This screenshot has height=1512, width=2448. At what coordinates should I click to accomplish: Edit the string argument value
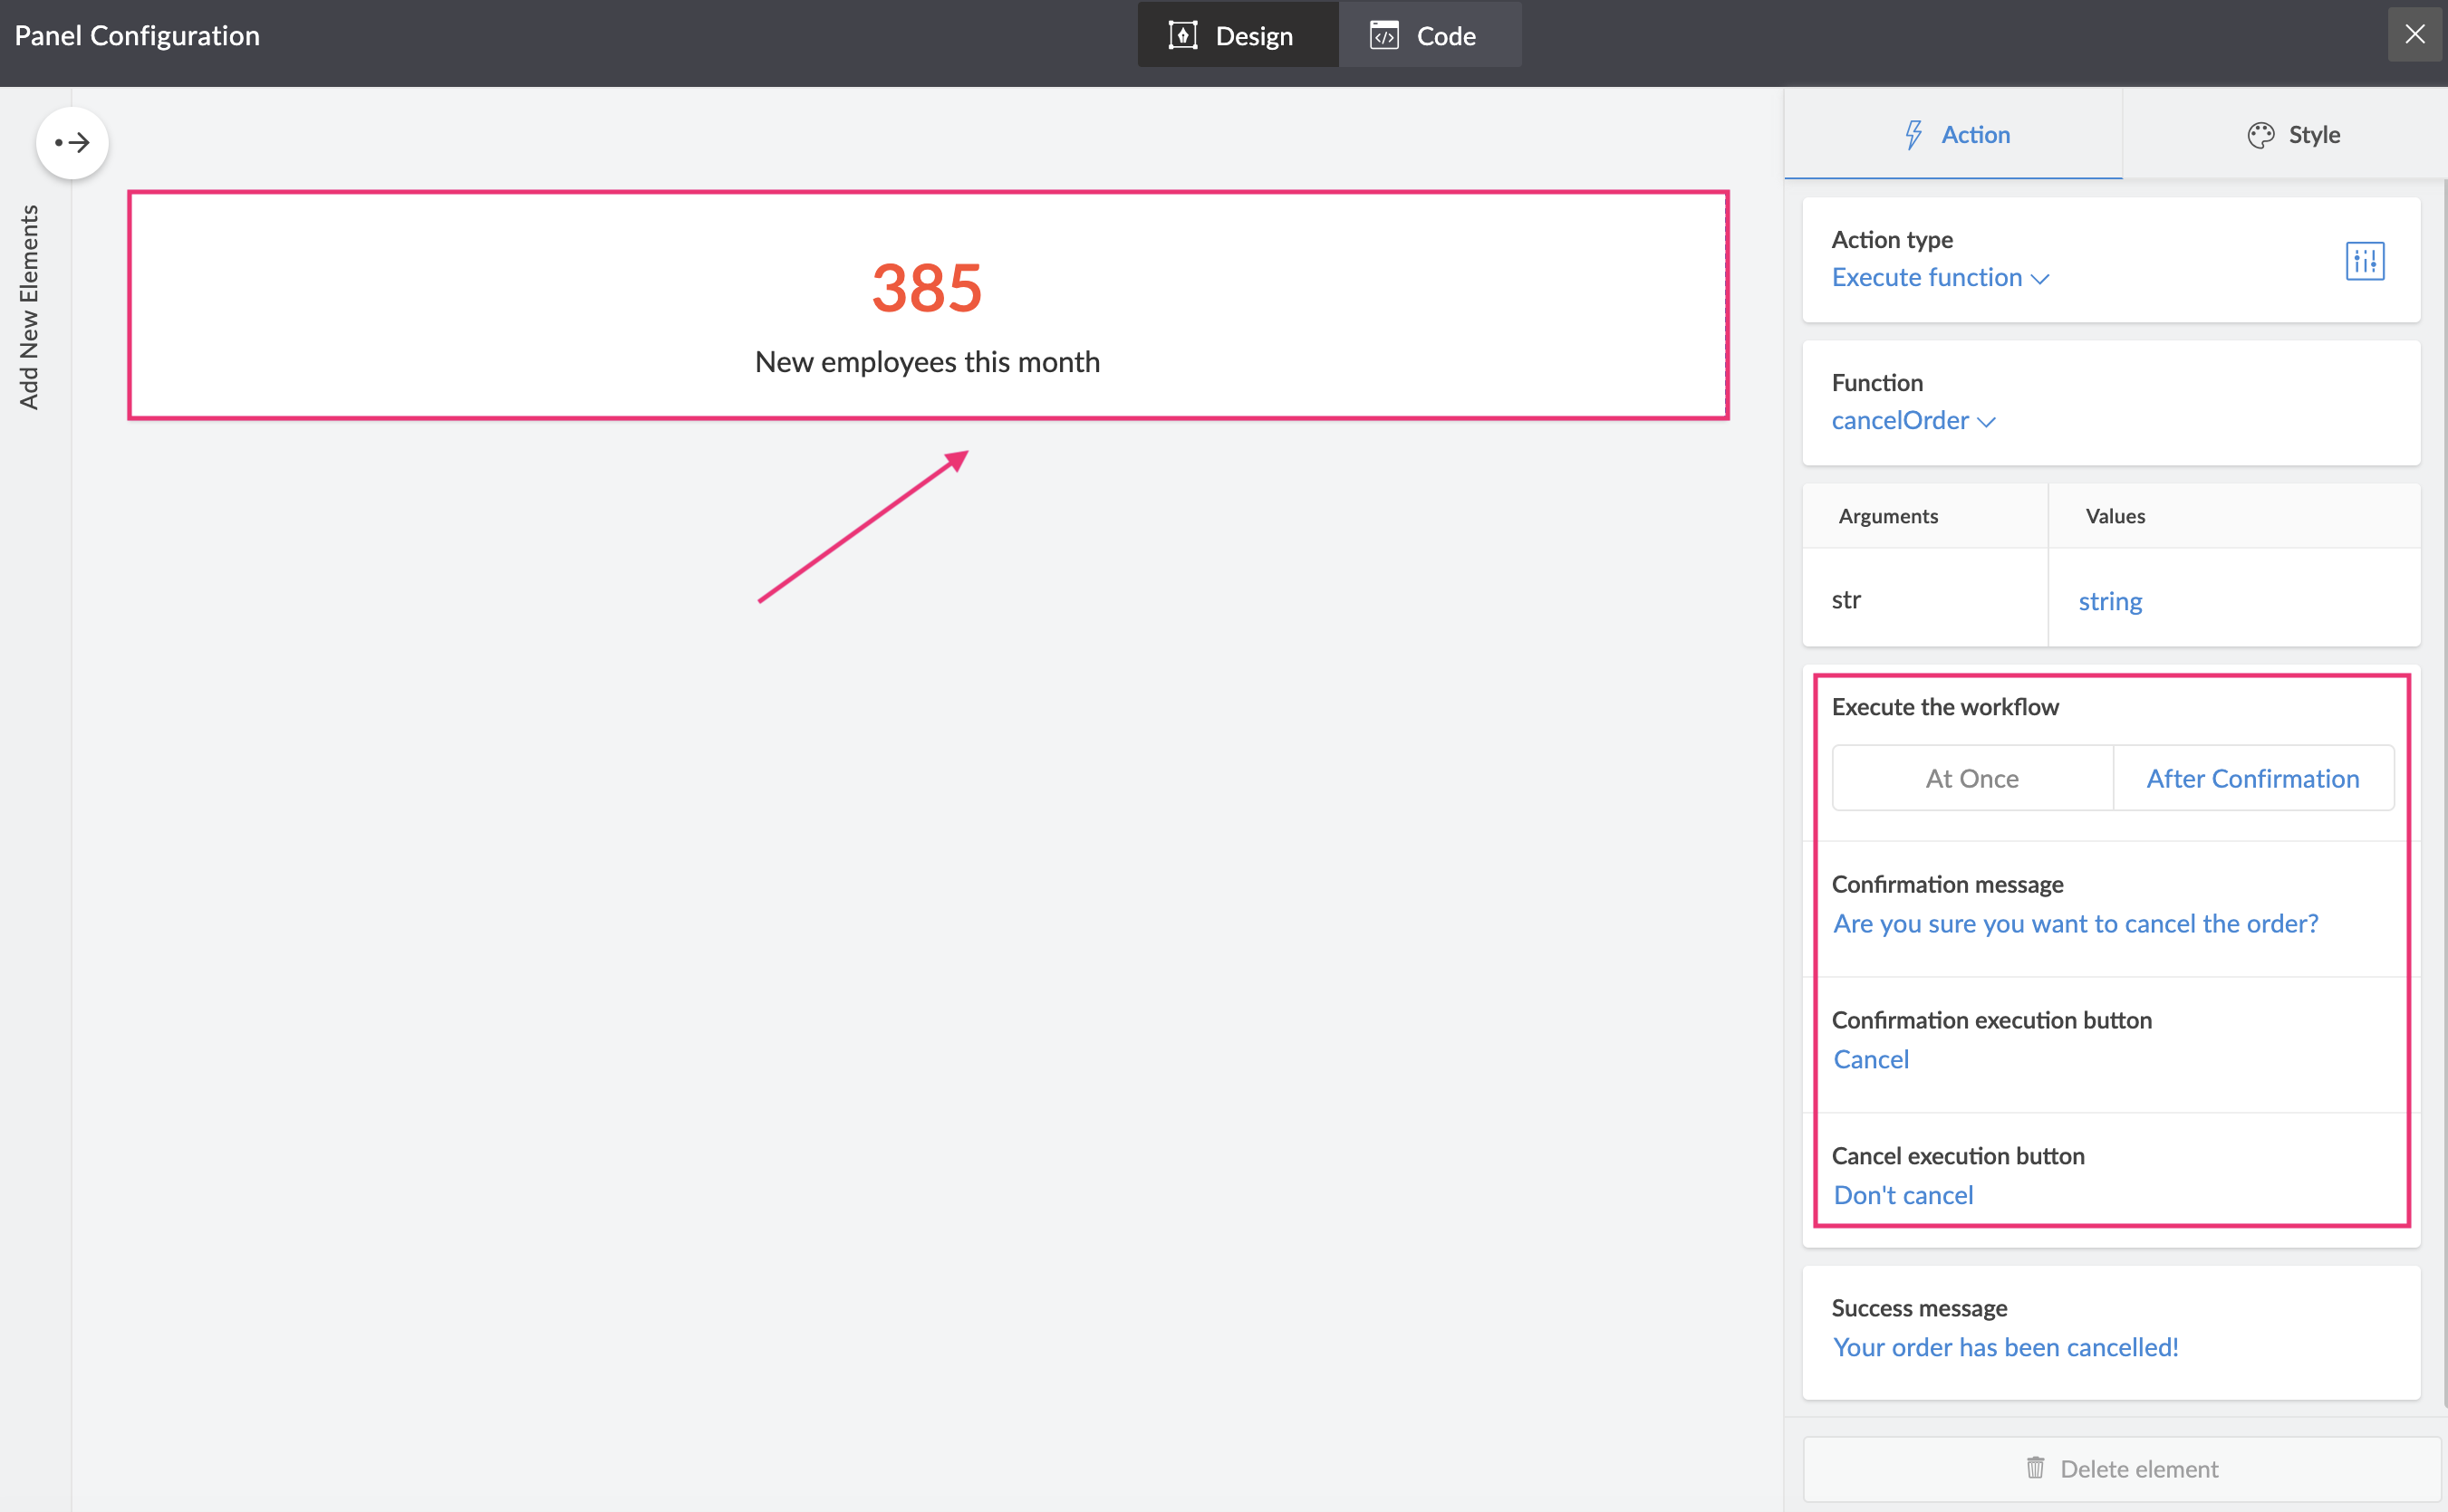click(x=2110, y=600)
